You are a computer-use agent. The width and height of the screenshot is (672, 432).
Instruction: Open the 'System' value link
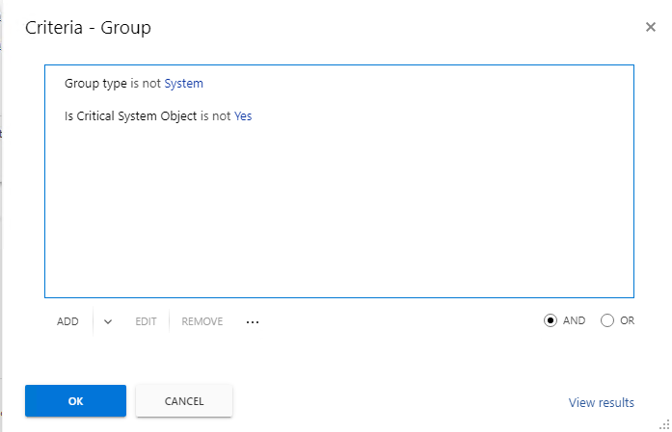pyautogui.click(x=183, y=84)
